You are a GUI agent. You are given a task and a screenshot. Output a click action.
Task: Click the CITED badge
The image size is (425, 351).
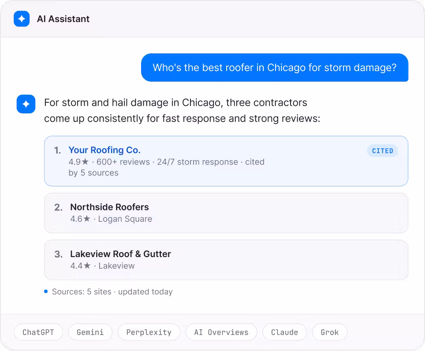[382, 151]
